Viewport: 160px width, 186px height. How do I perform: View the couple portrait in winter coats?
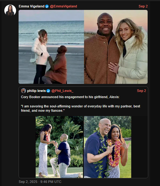pyautogui.click(x=116, y=47)
